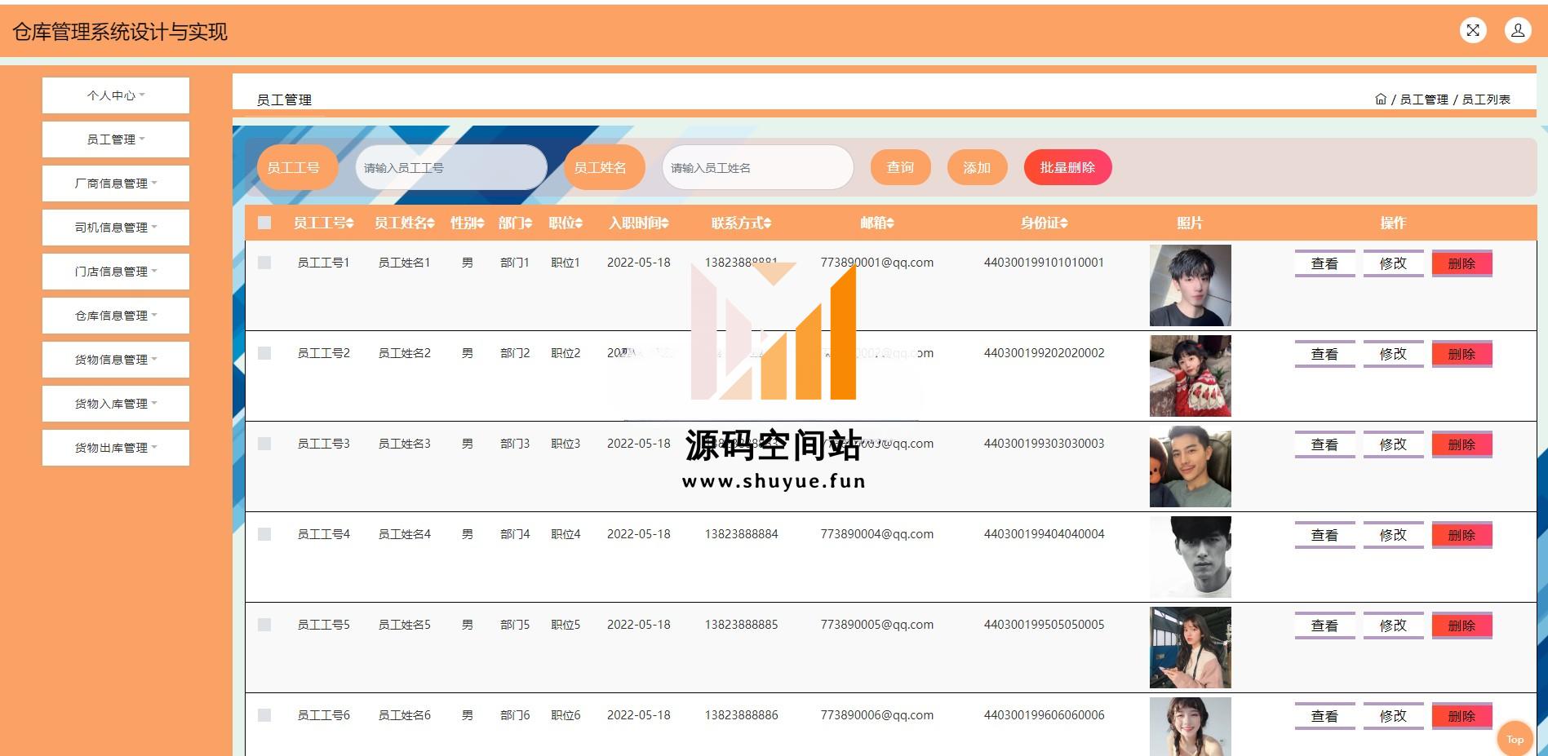Check the checkbox for 员工工号1 row
Image resolution: width=1548 pixels, height=756 pixels.
tap(264, 263)
